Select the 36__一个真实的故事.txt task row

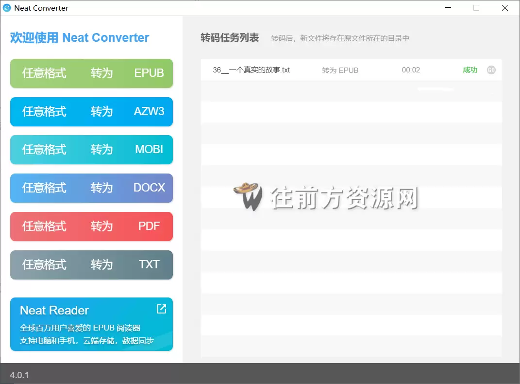click(x=351, y=70)
